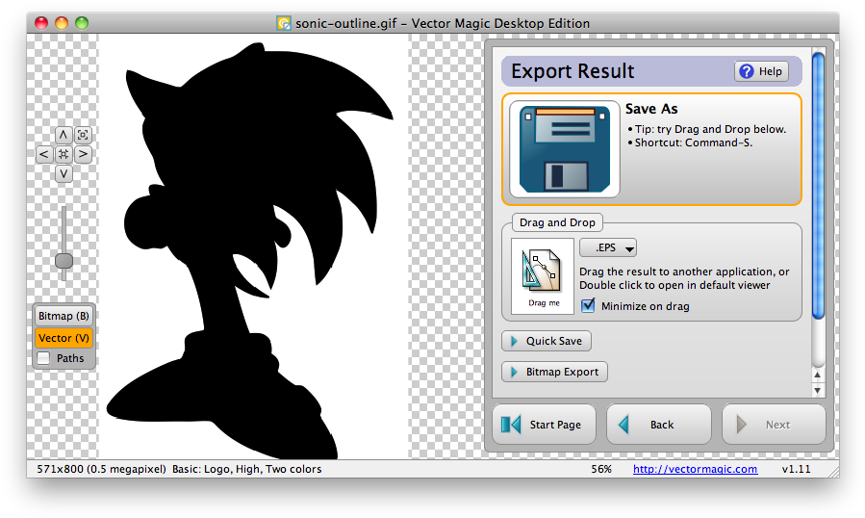Click the Export Result heading

572,71
